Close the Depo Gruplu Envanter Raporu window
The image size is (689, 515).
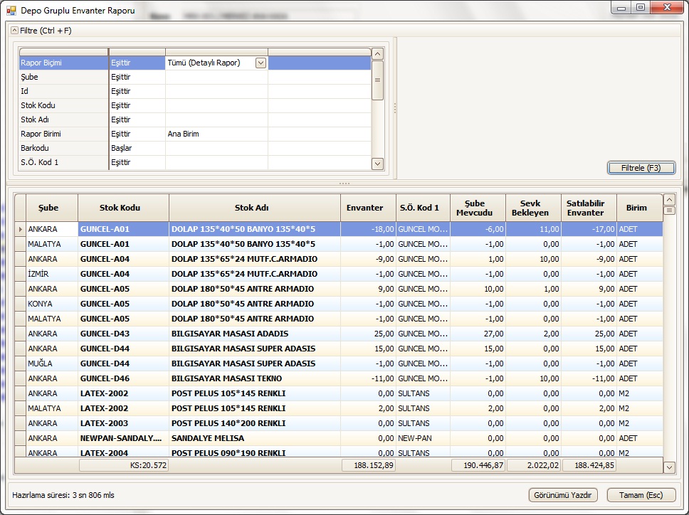(x=667, y=8)
